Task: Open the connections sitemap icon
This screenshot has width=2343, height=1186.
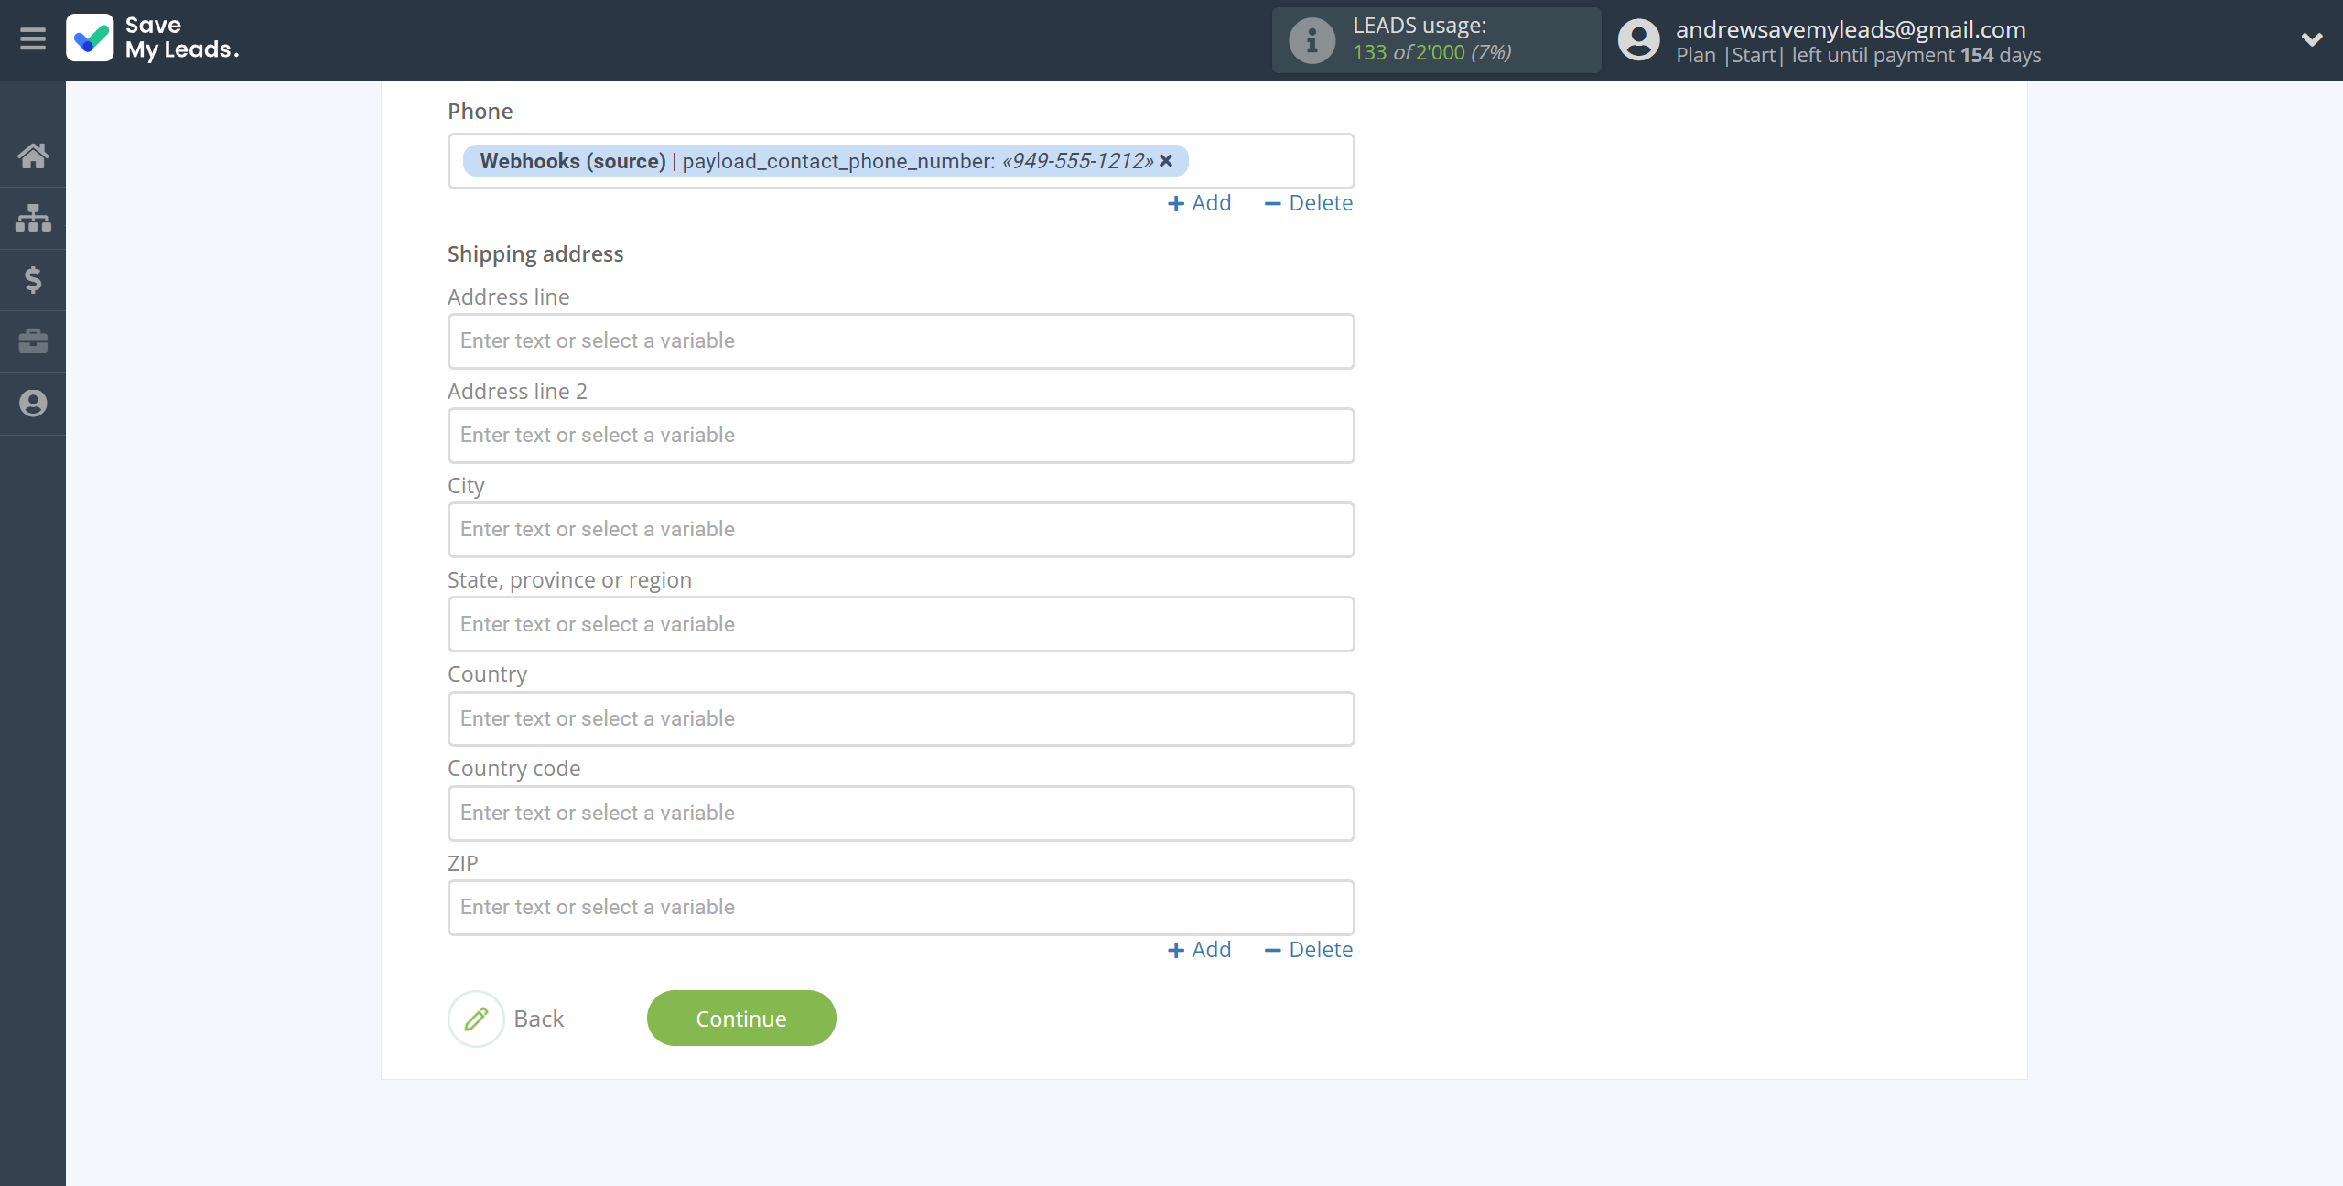Action: point(33,218)
